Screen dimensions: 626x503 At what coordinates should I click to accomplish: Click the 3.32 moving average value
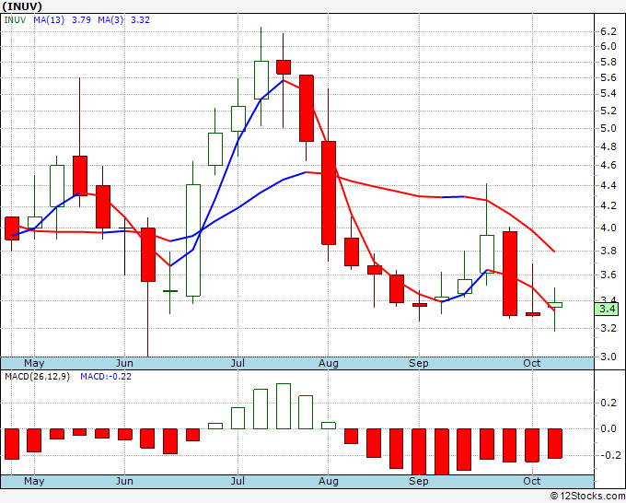[140, 19]
